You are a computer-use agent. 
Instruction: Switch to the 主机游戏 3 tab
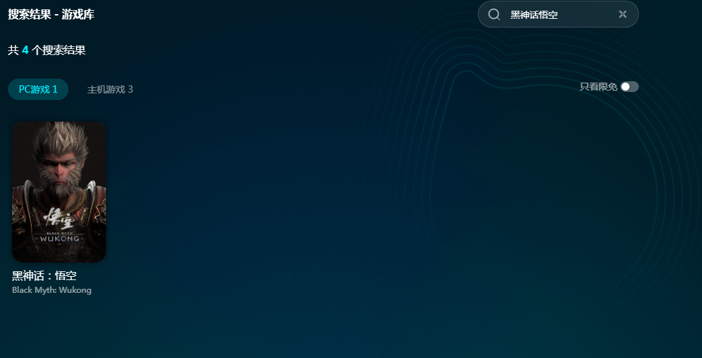pos(110,89)
